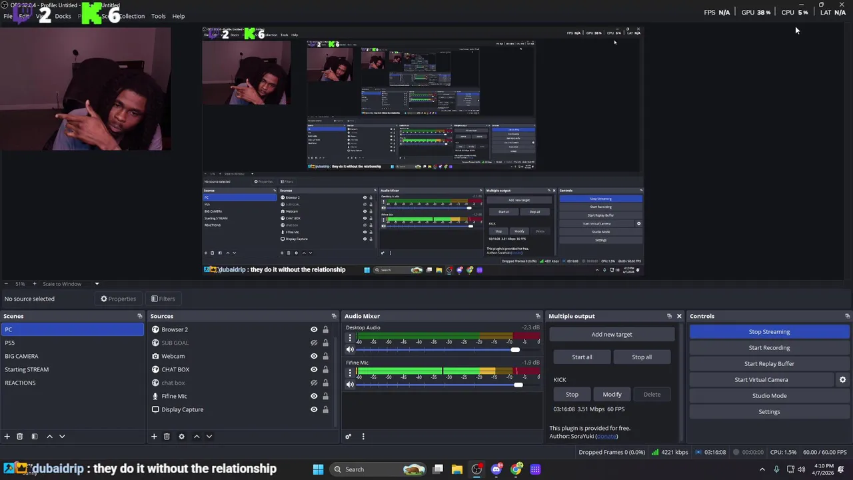The width and height of the screenshot is (853, 480).
Task: Stop the KICK output target
Action: click(x=572, y=394)
